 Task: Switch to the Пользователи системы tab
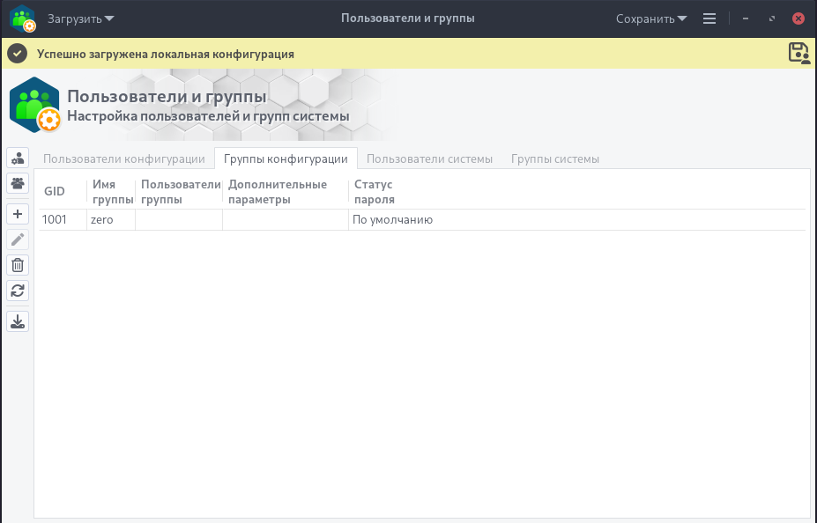[429, 159]
